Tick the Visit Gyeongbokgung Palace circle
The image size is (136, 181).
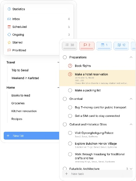(x=70, y=133)
